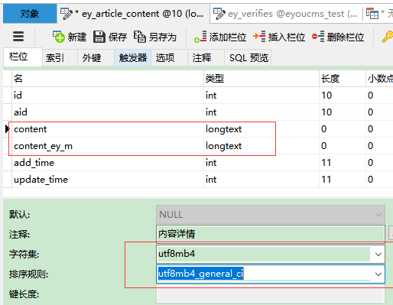Click the 删除栏位 button label
Image resolution: width=393 pixels, height=305 pixels.
coord(346,37)
